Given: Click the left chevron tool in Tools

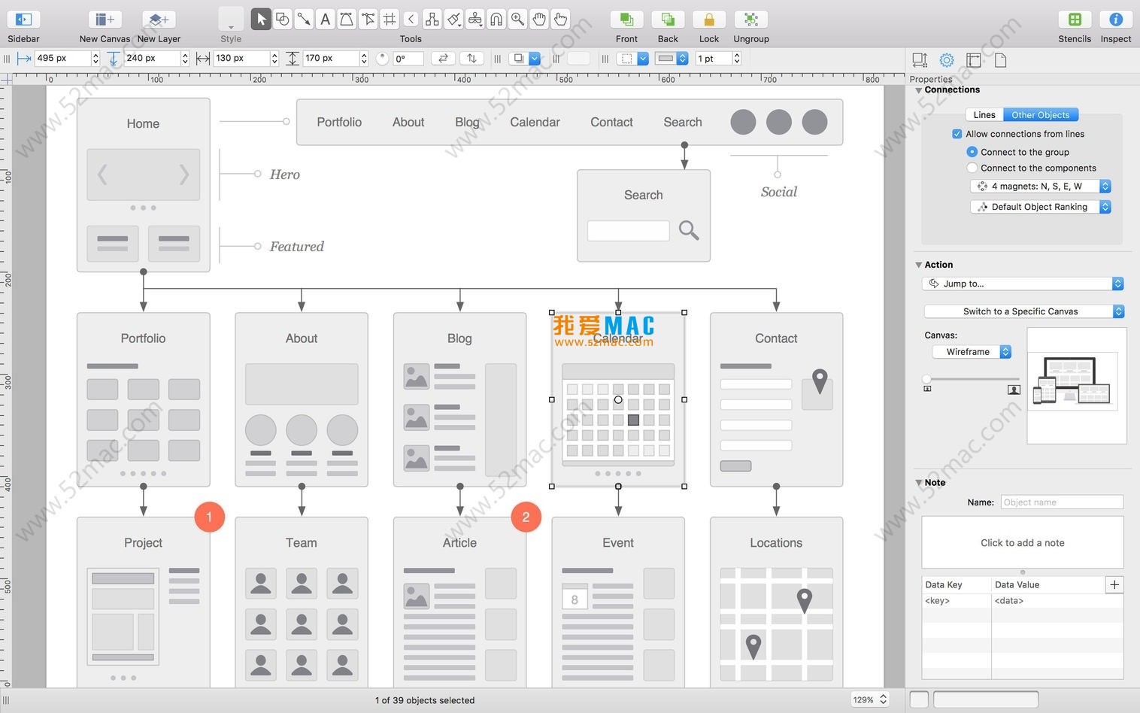Looking at the screenshot, I should (411, 20).
